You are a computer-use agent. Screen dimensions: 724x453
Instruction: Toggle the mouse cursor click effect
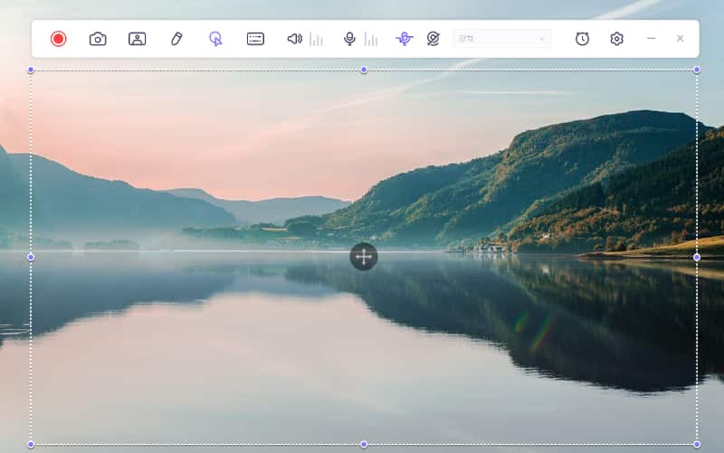215,39
